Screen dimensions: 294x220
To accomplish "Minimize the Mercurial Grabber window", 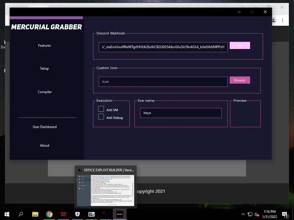I will 239,12.
